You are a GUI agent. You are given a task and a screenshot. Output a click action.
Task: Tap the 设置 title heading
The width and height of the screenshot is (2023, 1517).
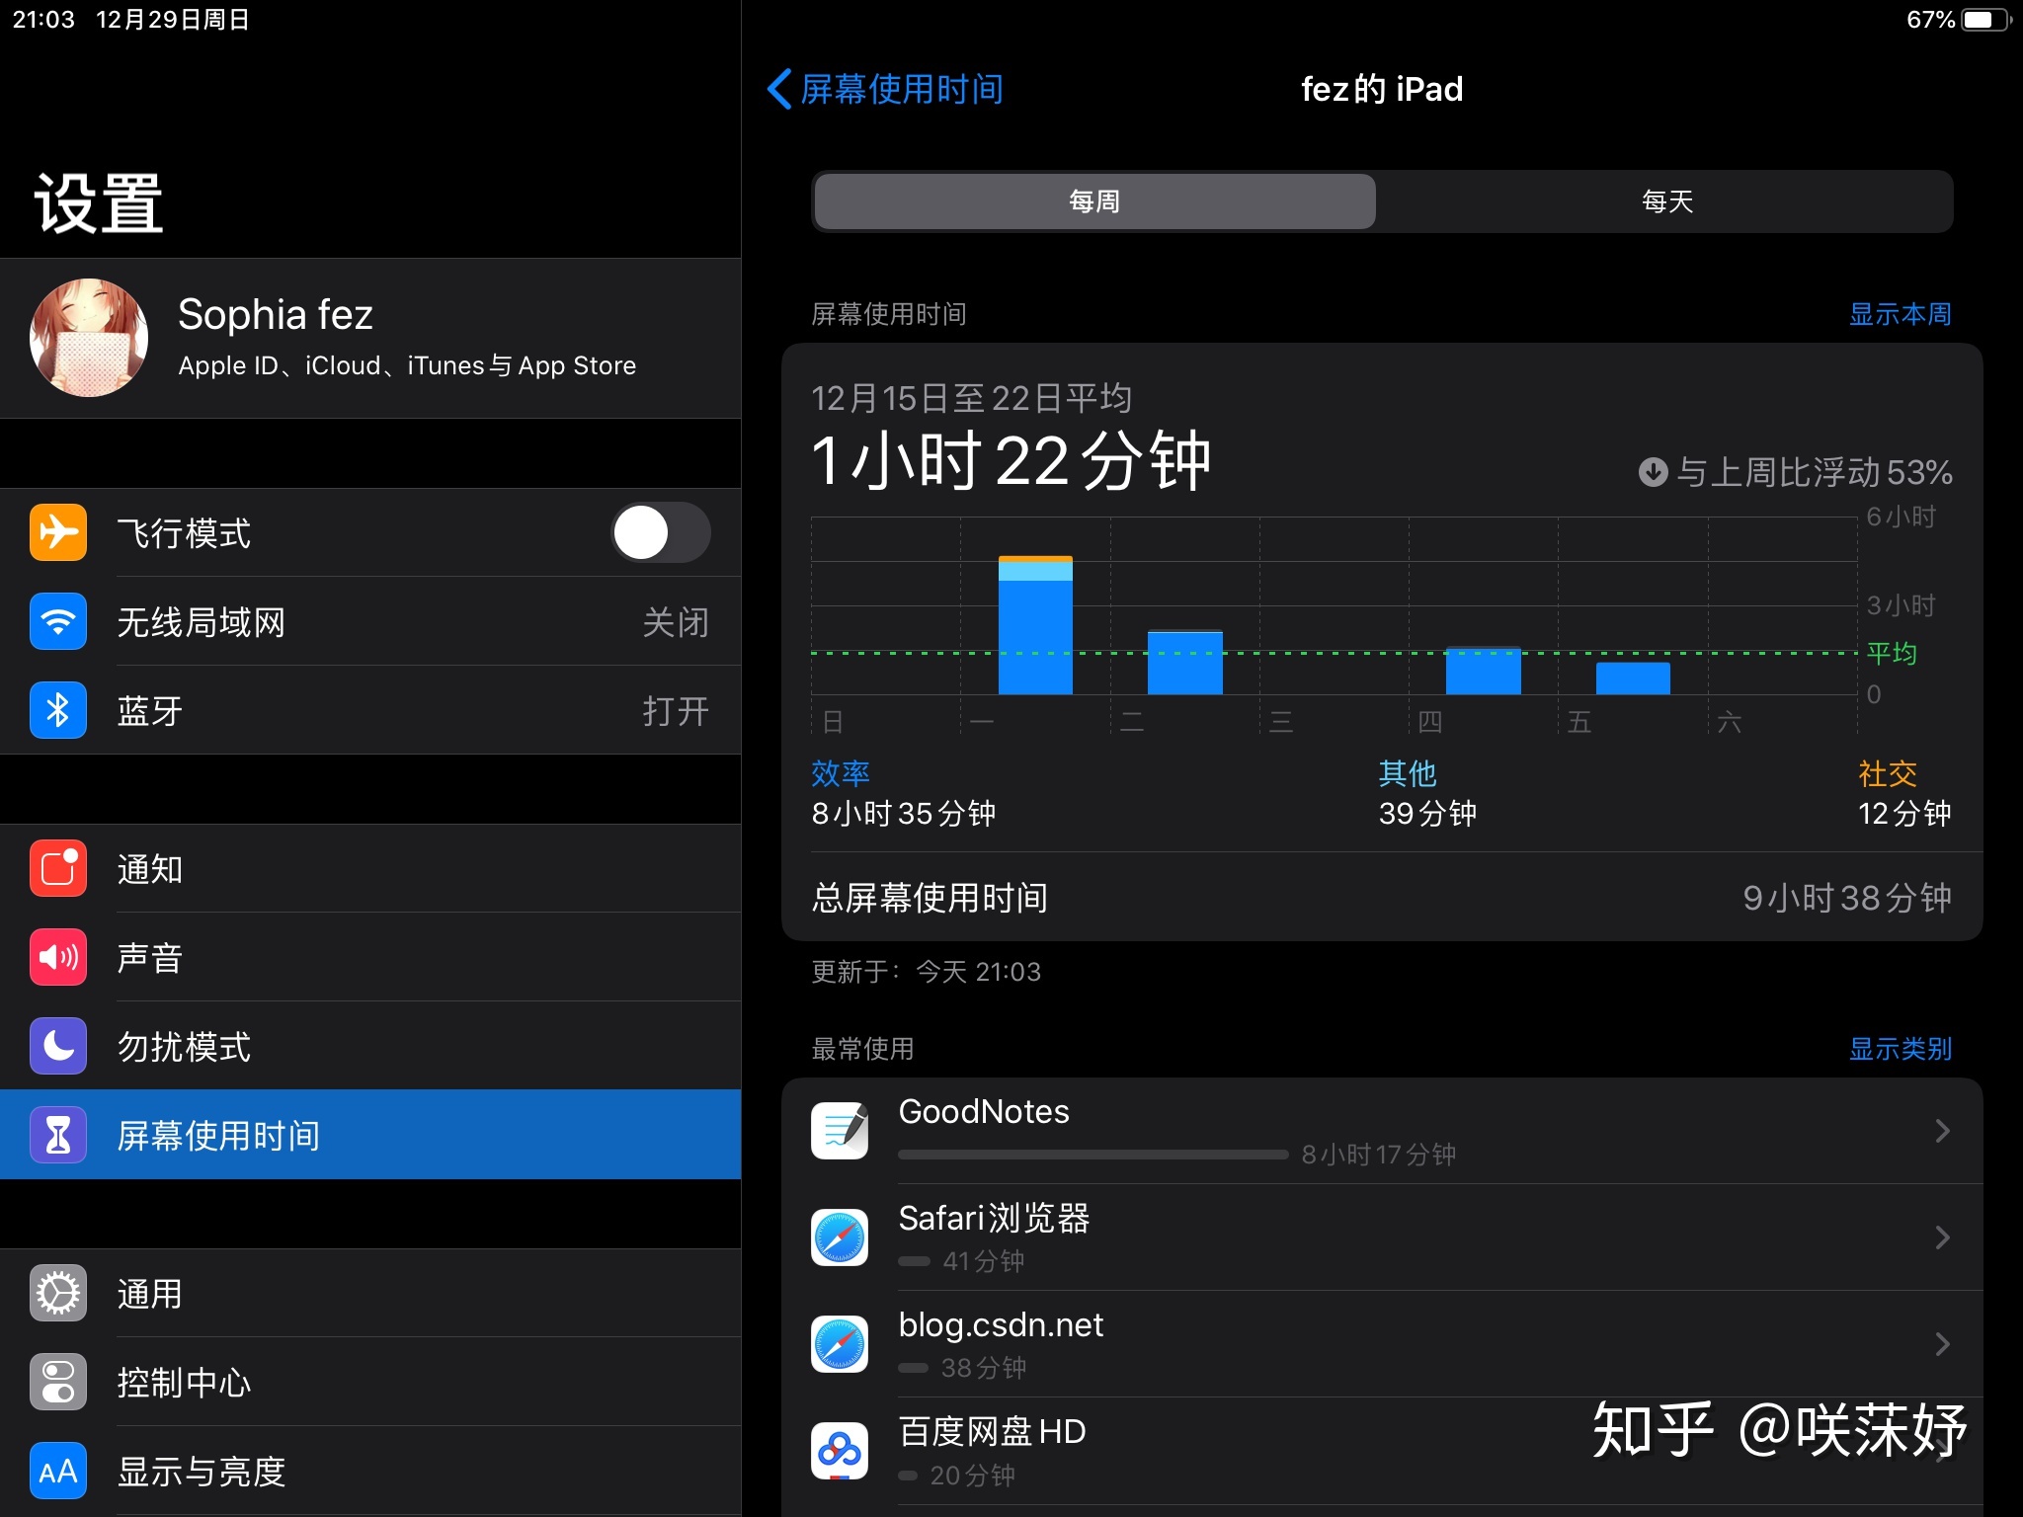pyautogui.click(x=99, y=203)
